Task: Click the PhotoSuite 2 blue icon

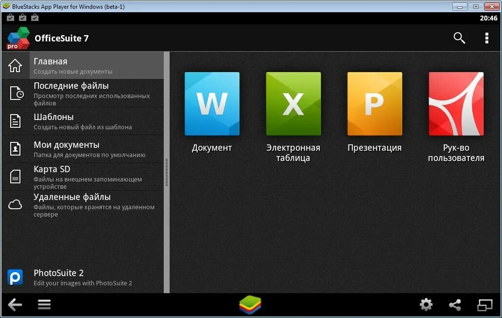Action: pos(15,278)
